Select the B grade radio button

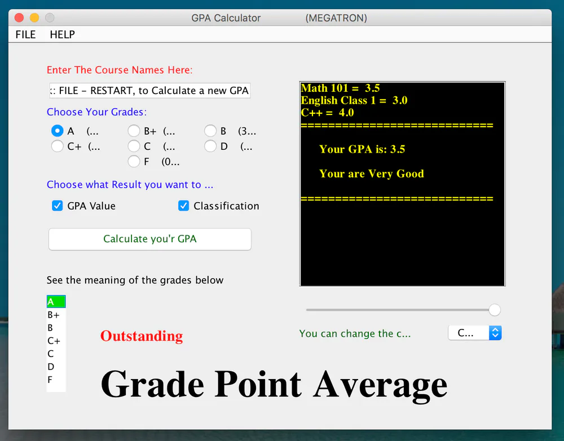point(210,131)
